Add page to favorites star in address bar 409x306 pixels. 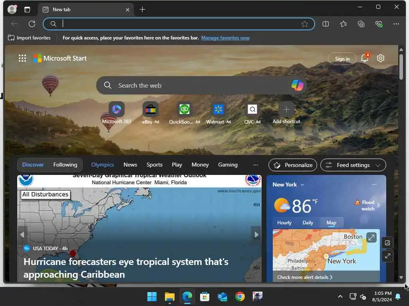(305, 24)
